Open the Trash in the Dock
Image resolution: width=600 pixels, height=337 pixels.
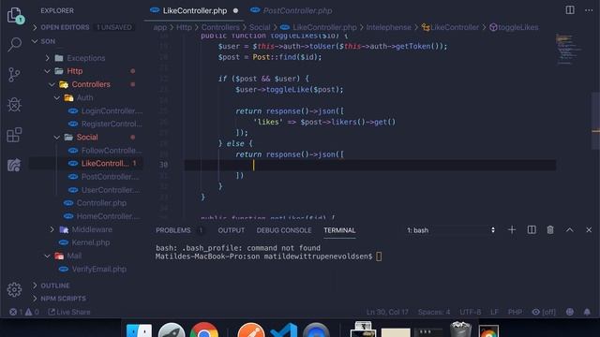460,330
